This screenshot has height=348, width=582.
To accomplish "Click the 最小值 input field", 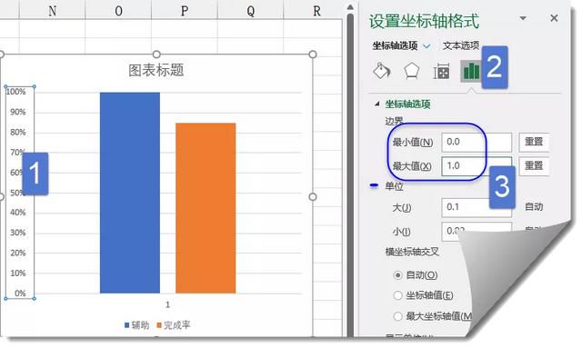I will [477, 142].
